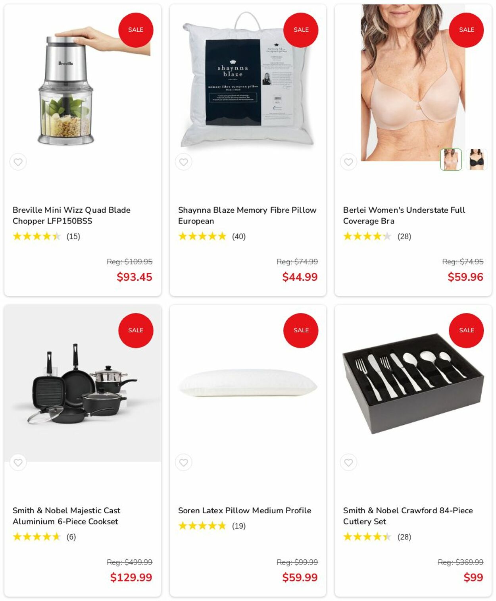The height and width of the screenshot is (601, 496).
Task: Favorite the Shaynna Blaze pillow with heart icon
Action: tap(183, 162)
